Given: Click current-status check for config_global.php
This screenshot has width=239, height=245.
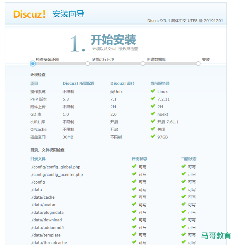Looking at the screenshot, I should click(x=183, y=166).
